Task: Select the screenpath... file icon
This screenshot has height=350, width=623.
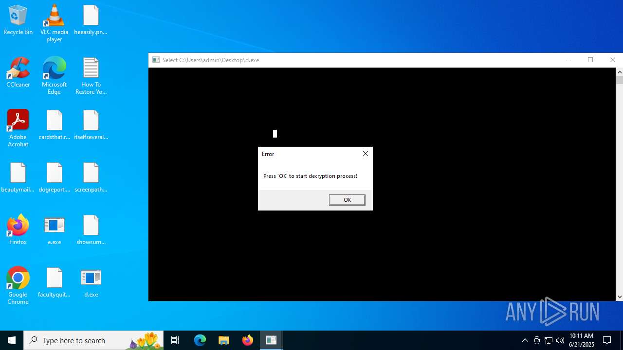Action: pos(91,178)
